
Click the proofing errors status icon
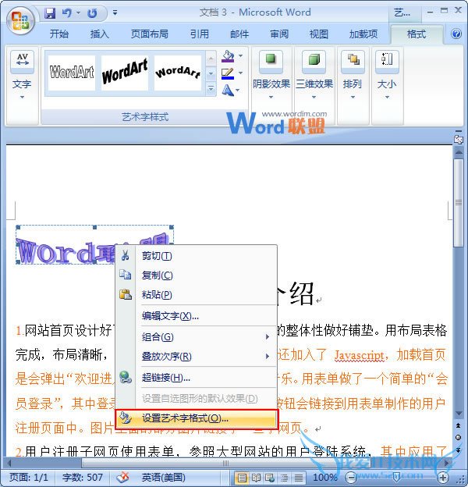point(123,477)
